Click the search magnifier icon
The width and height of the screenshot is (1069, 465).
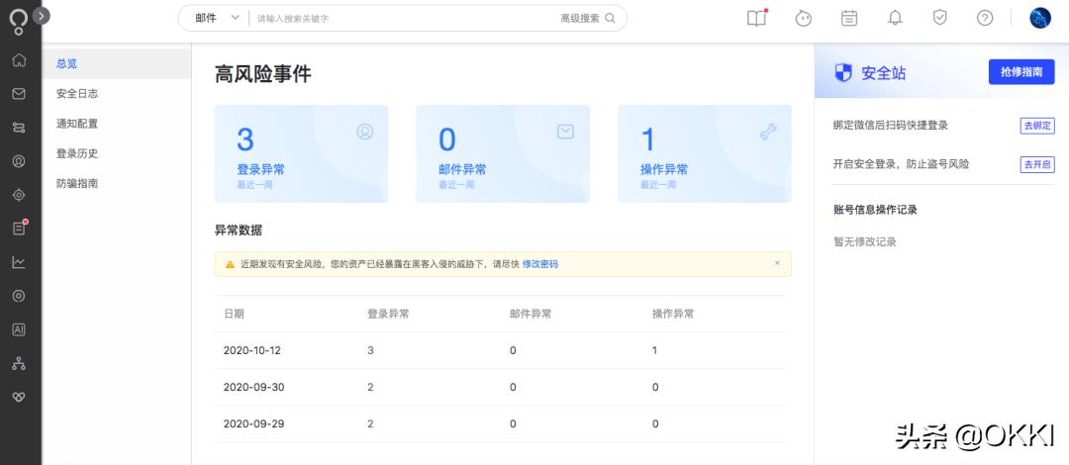click(610, 19)
